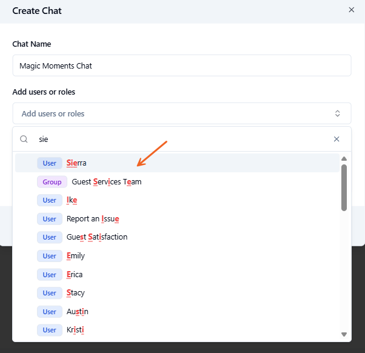Select the Guest Services Team group
The height and width of the screenshot is (353, 365).
(106, 181)
